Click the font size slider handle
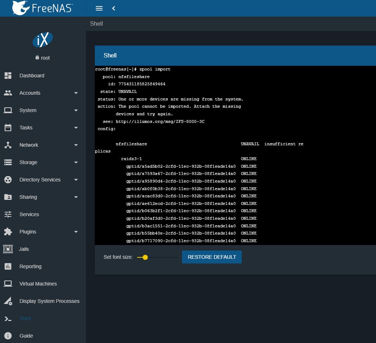 pyautogui.click(x=145, y=257)
